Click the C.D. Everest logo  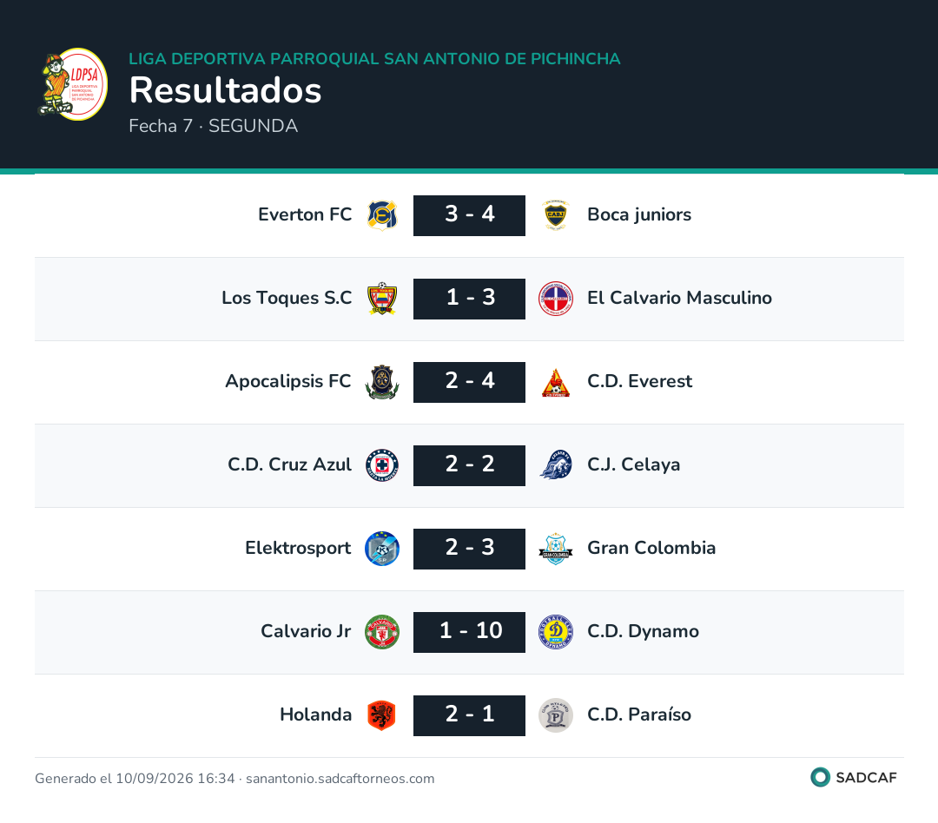coord(556,382)
